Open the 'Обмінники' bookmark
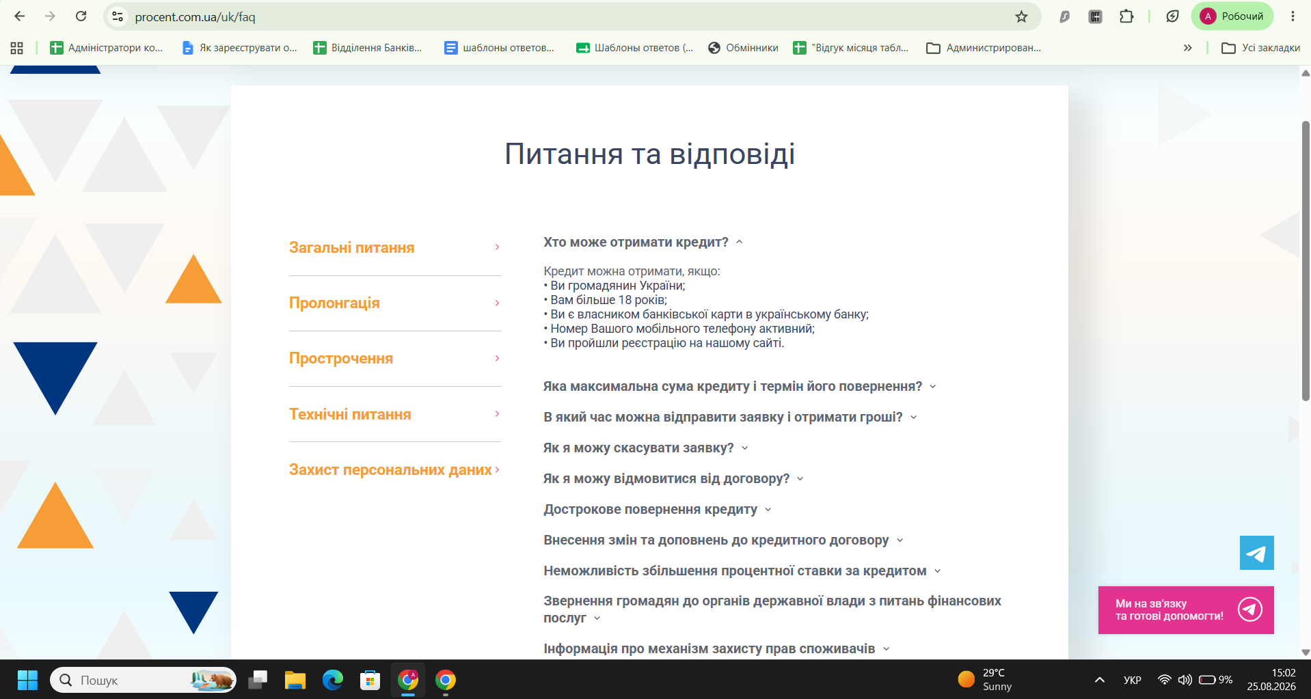 pyautogui.click(x=744, y=48)
